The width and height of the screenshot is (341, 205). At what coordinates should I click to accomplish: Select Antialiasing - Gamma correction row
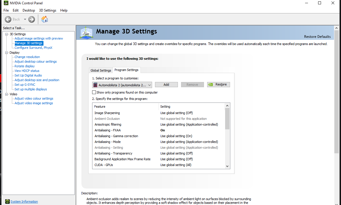click(x=158, y=136)
